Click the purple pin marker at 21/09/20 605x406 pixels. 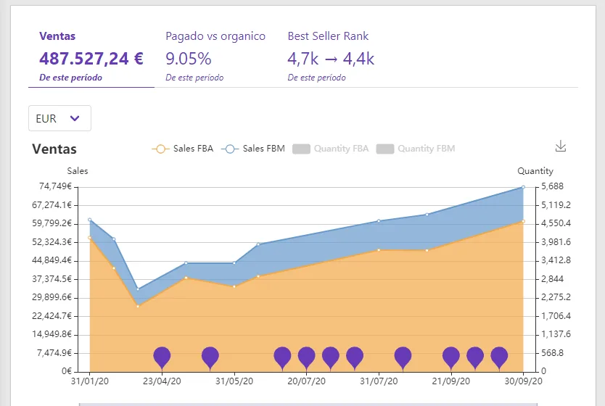[451, 358]
